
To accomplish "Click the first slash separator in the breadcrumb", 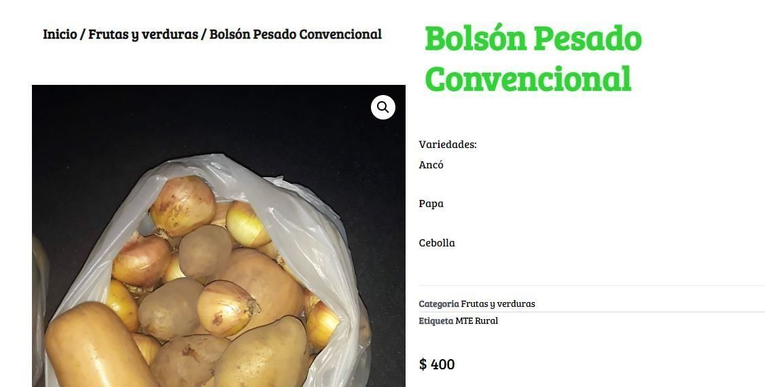I will 82,34.
